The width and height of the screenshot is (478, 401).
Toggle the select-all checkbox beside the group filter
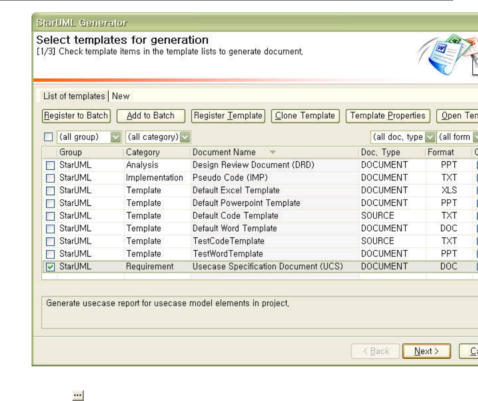pos(48,137)
